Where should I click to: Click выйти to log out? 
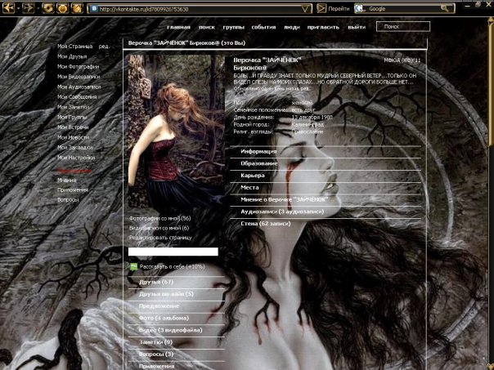[357, 27]
